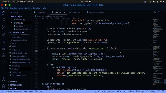Select Python 3.8.10 interpreter in status bar

[x=19, y=91]
